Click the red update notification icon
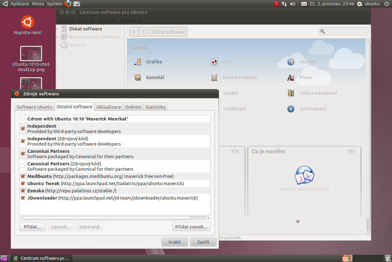The height and width of the screenshot is (262, 392). point(276,4)
